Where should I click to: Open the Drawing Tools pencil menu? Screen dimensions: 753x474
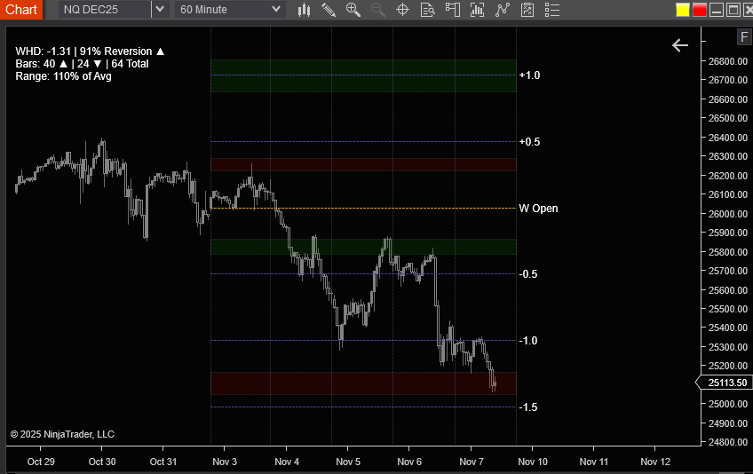[x=329, y=10]
